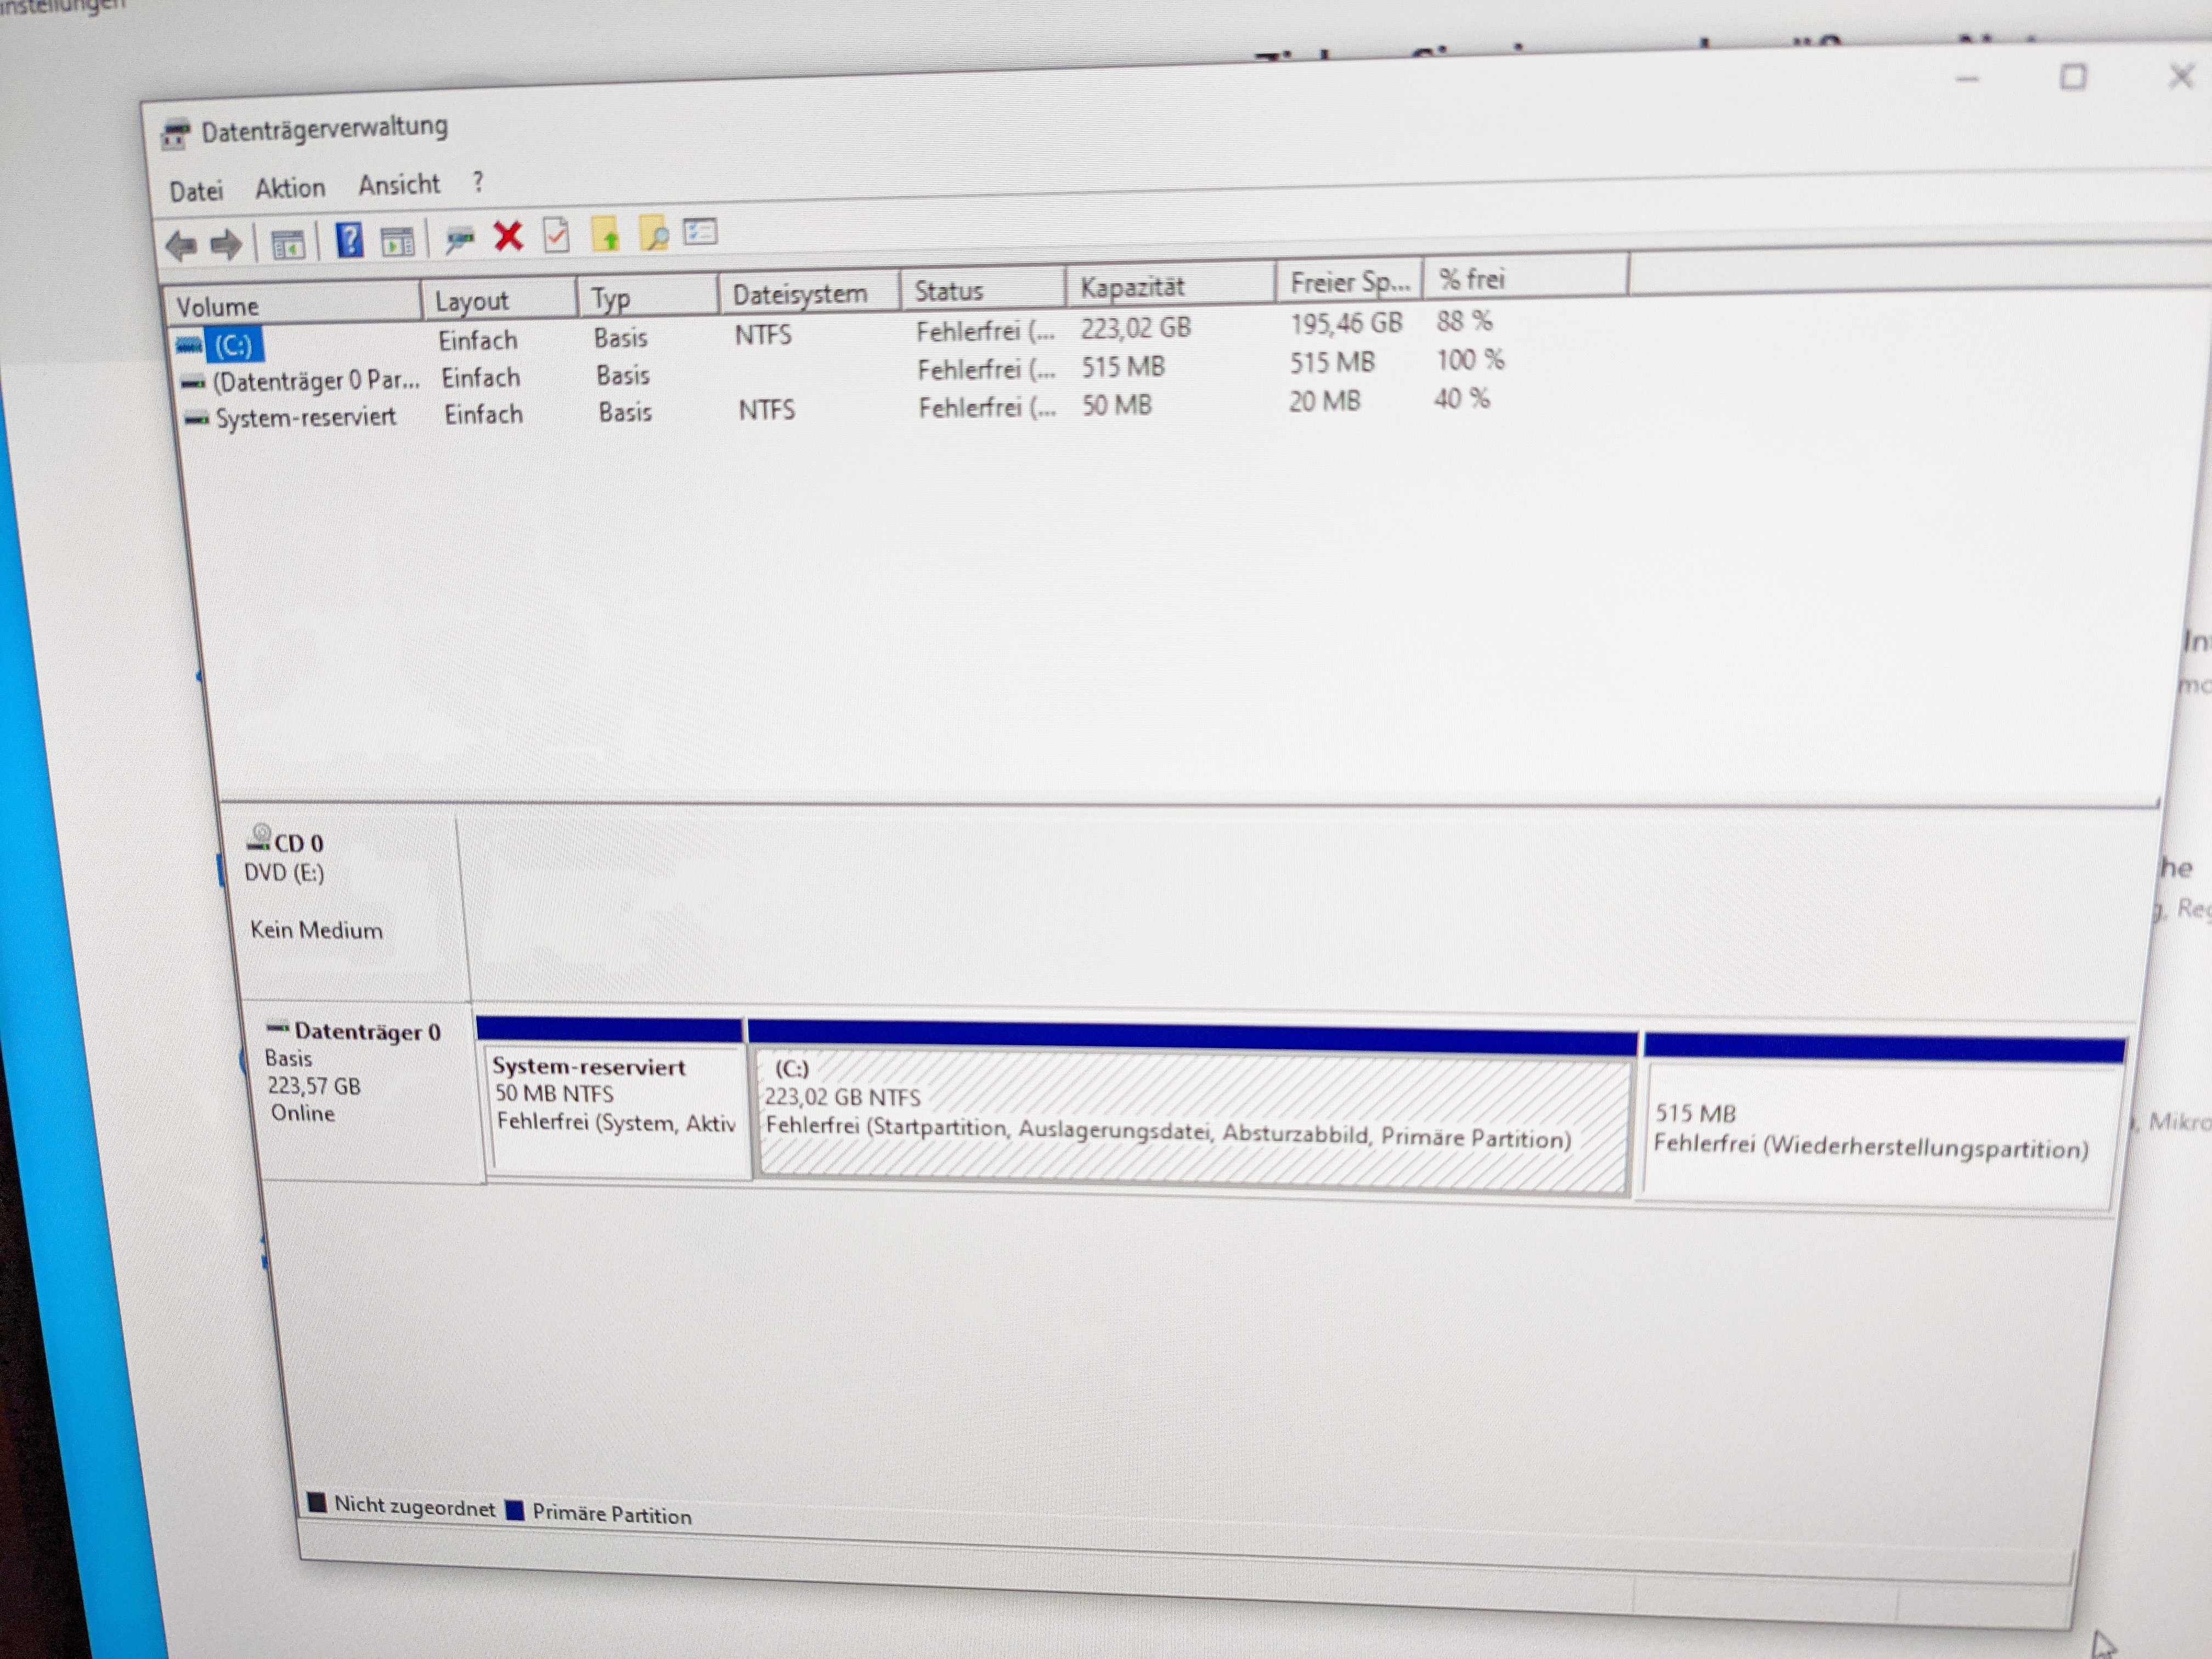
Task: Toggle the action pane toolbar icon
Action: click(398, 241)
